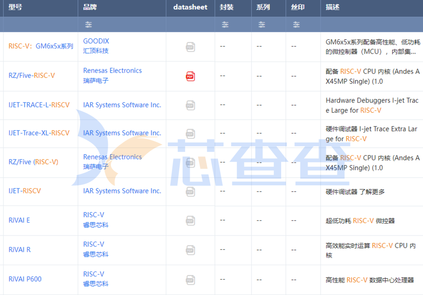The height and width of the screenshot is (295, 423).
Task: Open the IJET-TRACE-L-RISCV model link
Action: pyautogui.click(x=39, y=105)
